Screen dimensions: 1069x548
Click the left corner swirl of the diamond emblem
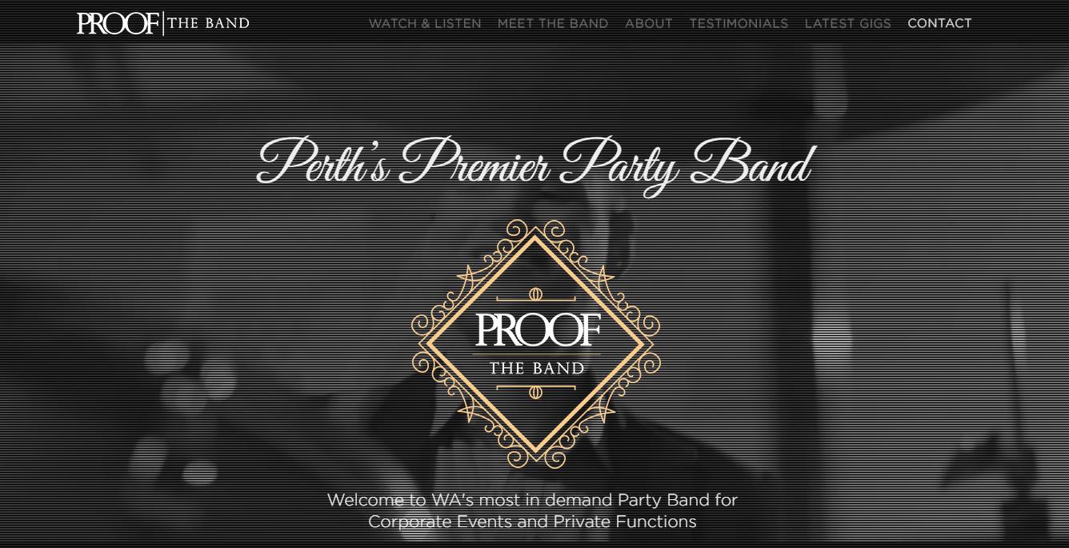(x=422, y=344)
